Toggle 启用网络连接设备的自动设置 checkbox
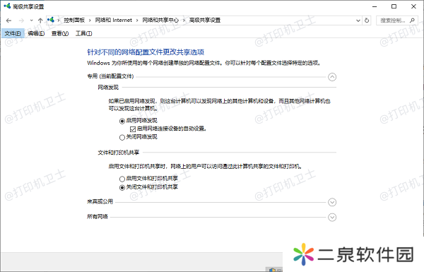 133,129
